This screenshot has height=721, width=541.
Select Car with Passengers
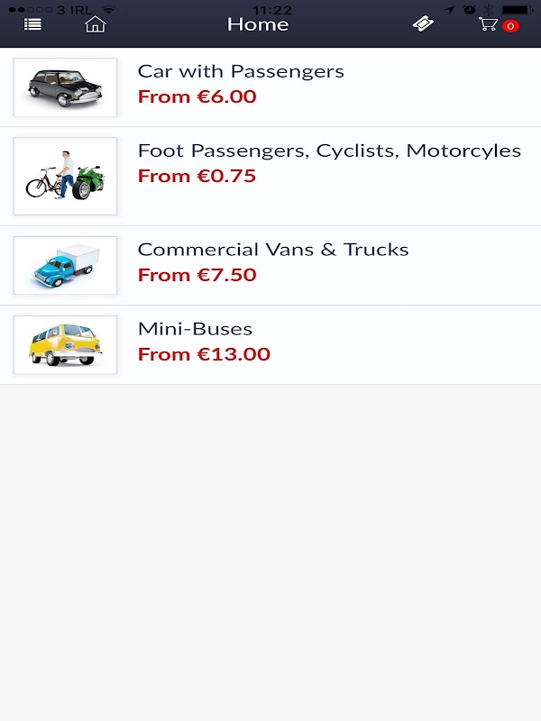(241, 71)
